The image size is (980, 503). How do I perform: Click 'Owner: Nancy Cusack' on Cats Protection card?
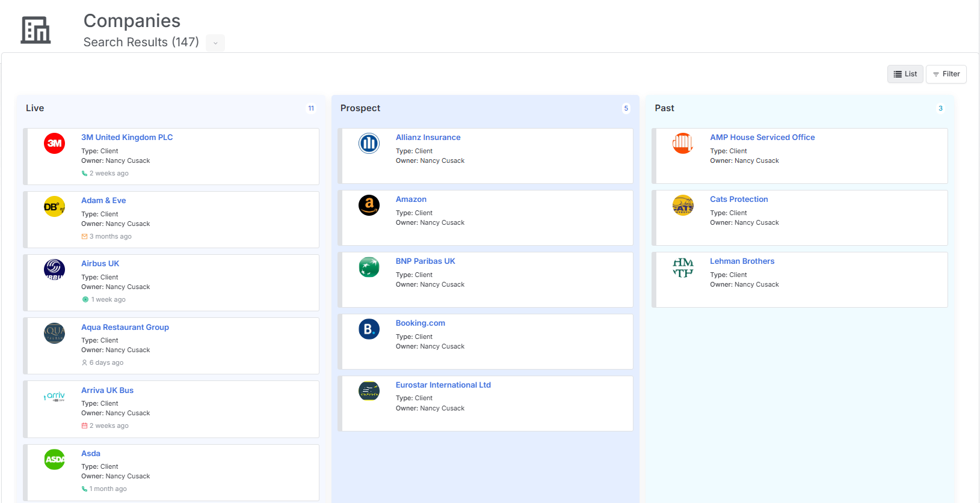pyautogui.click(x=744, y=223)
